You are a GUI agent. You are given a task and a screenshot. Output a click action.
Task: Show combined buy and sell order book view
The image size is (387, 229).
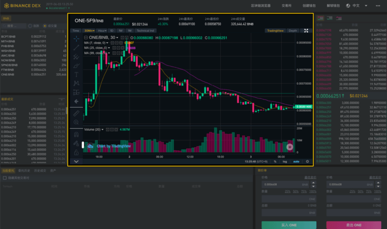[320, 18]
